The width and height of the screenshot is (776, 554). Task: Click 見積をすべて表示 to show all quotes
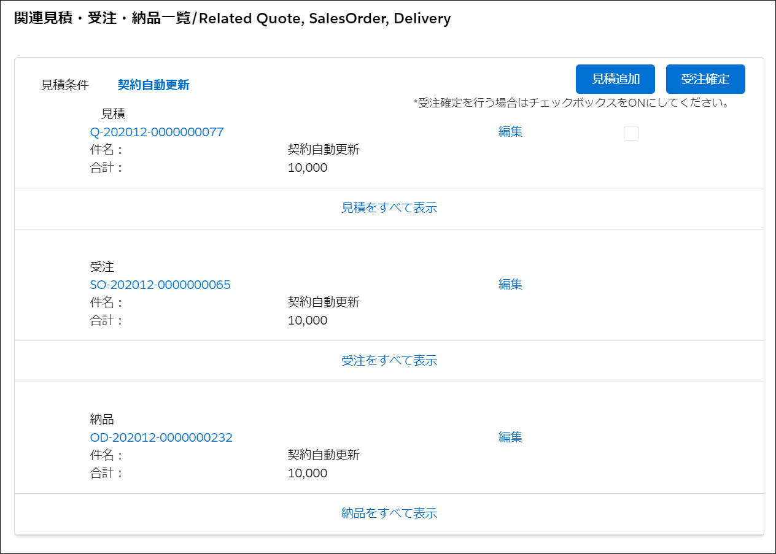pos(387,208)
